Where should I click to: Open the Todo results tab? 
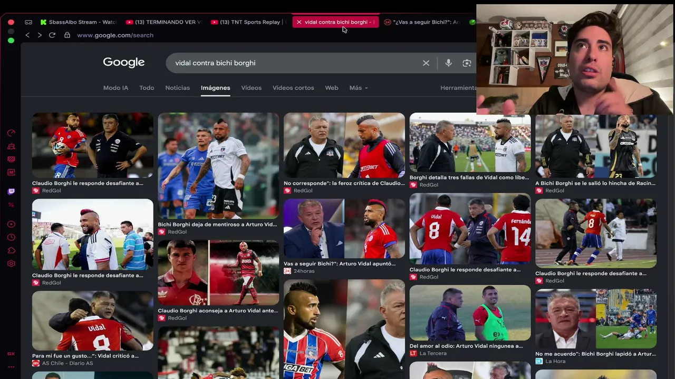(147, 88)
